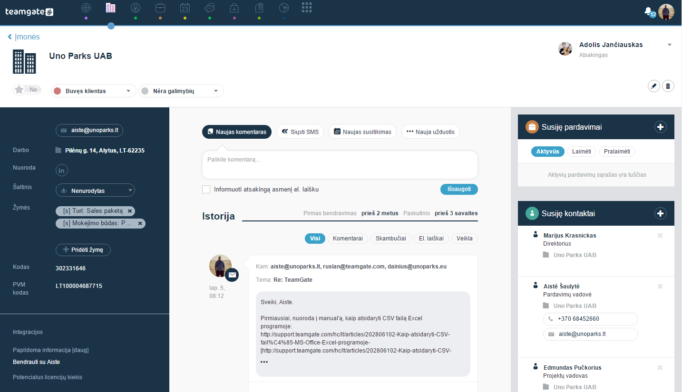Filter history by Komentarai
Image resolution: width=682 pixels, height=392 pixels.
(348, 239)
